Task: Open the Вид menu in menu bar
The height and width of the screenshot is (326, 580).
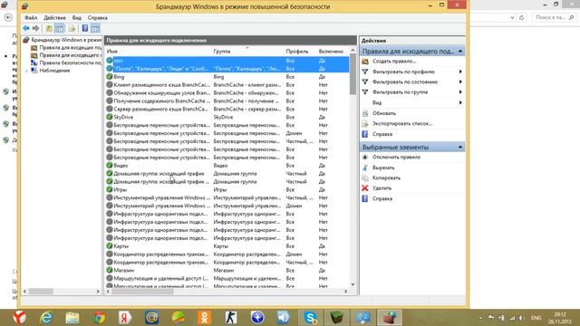Action: pyautogui.click(x=76, y=18)
